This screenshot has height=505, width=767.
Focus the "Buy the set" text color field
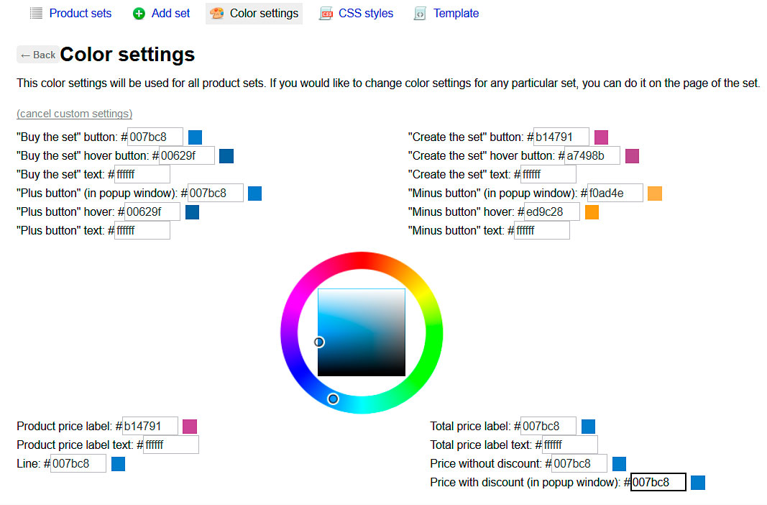tap(142, 174)
